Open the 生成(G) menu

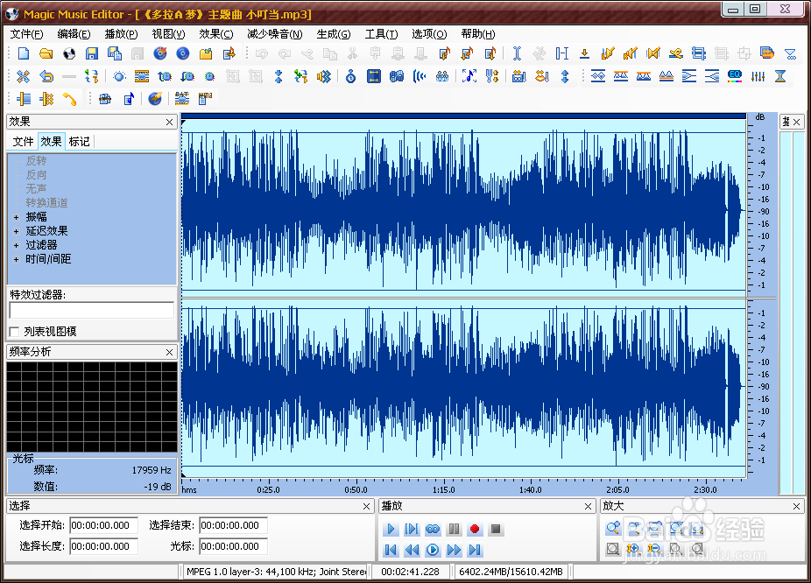[x=334, y=34]
